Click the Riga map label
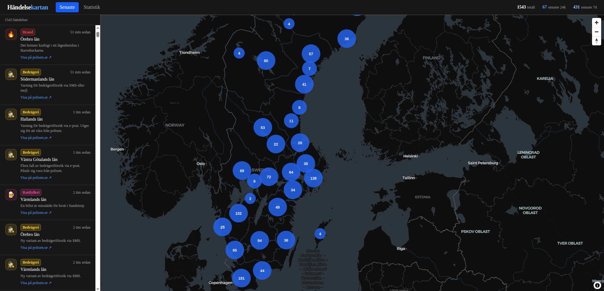The height and width of the screenshot is (291, 604). pyautogui.click(x=401, y=248)
